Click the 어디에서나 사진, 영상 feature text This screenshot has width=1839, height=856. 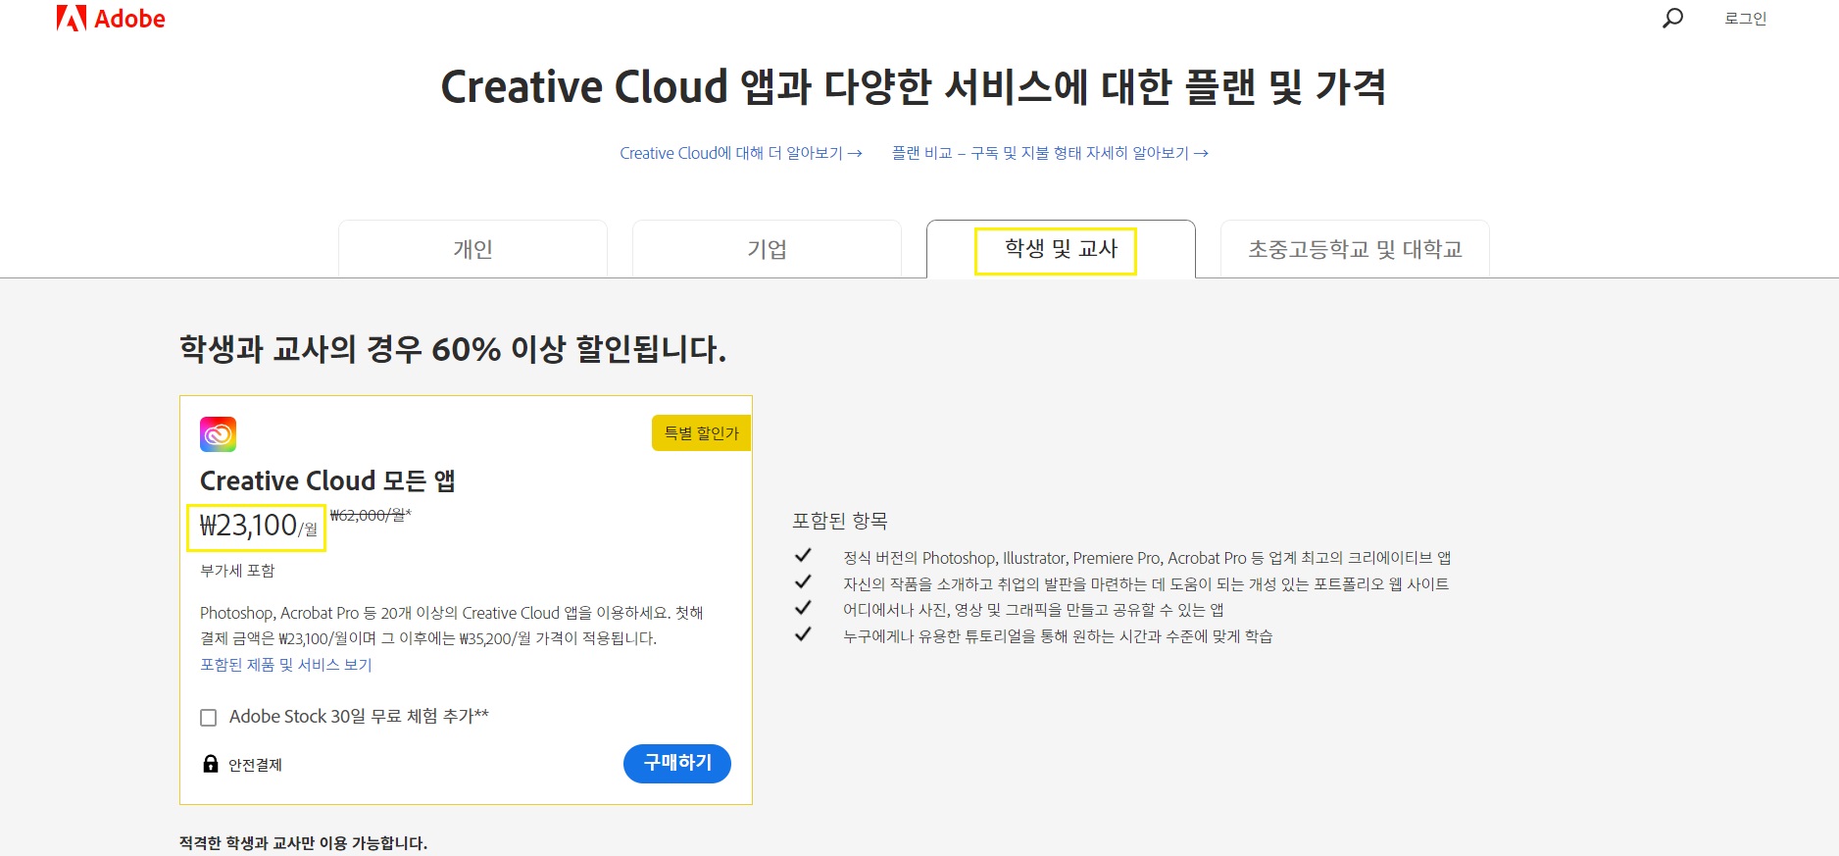click(1033, 610)
